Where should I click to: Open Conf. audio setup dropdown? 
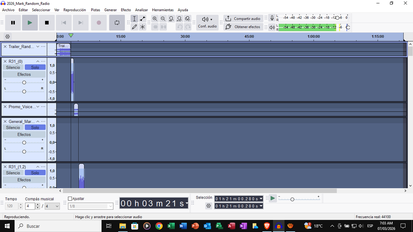point(207,22)
